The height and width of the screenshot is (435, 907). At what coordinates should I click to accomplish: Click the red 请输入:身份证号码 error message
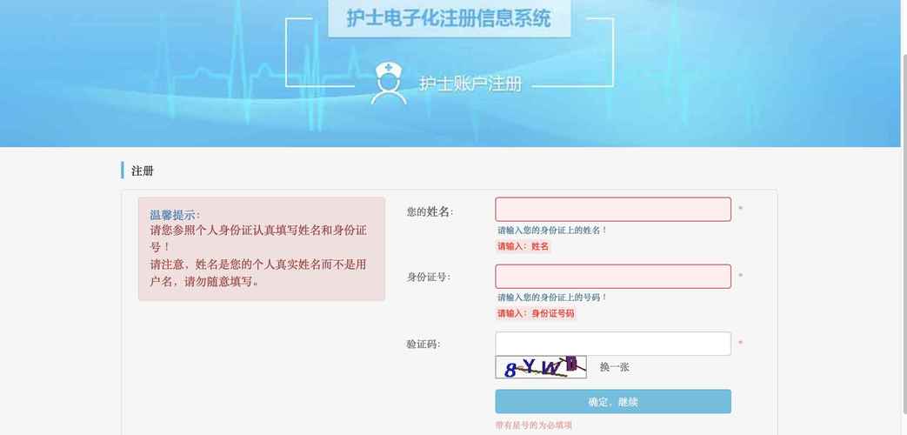point(536,313)
